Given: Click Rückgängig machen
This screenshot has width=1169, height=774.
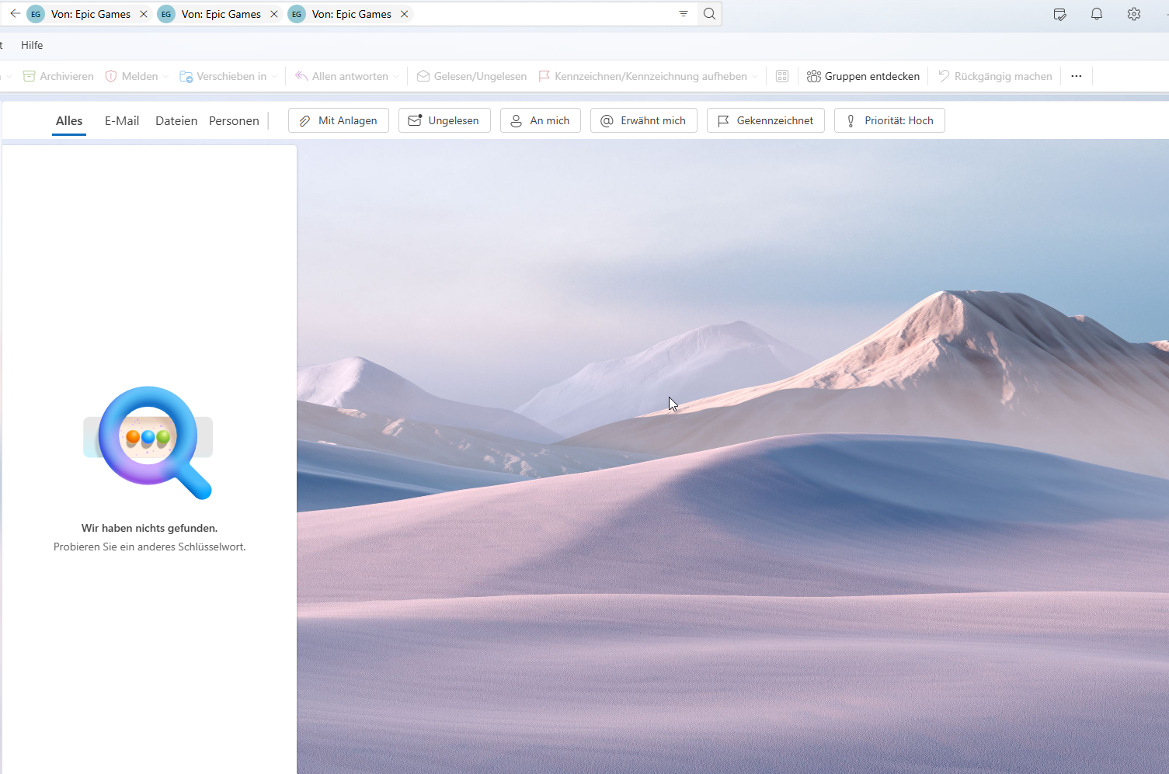Looking at the screenshot, I should pos(995,76).
